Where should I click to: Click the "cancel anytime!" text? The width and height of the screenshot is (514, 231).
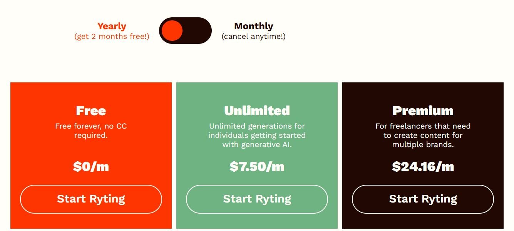point(254,37)
